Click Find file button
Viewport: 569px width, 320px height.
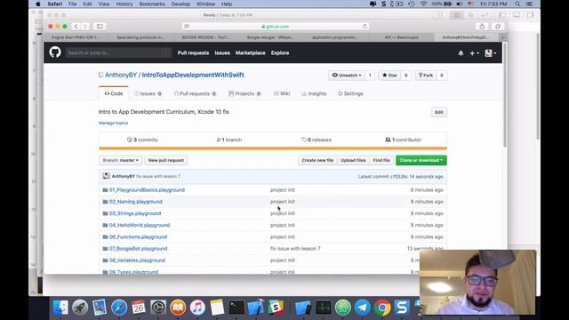381,160
